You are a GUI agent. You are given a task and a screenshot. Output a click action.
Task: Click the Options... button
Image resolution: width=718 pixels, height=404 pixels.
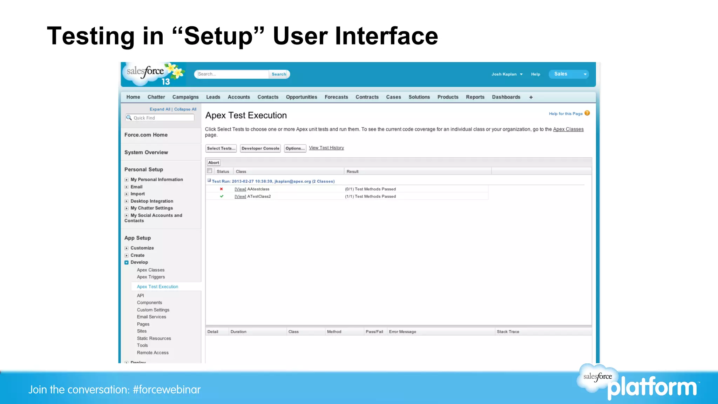(295, 148)
